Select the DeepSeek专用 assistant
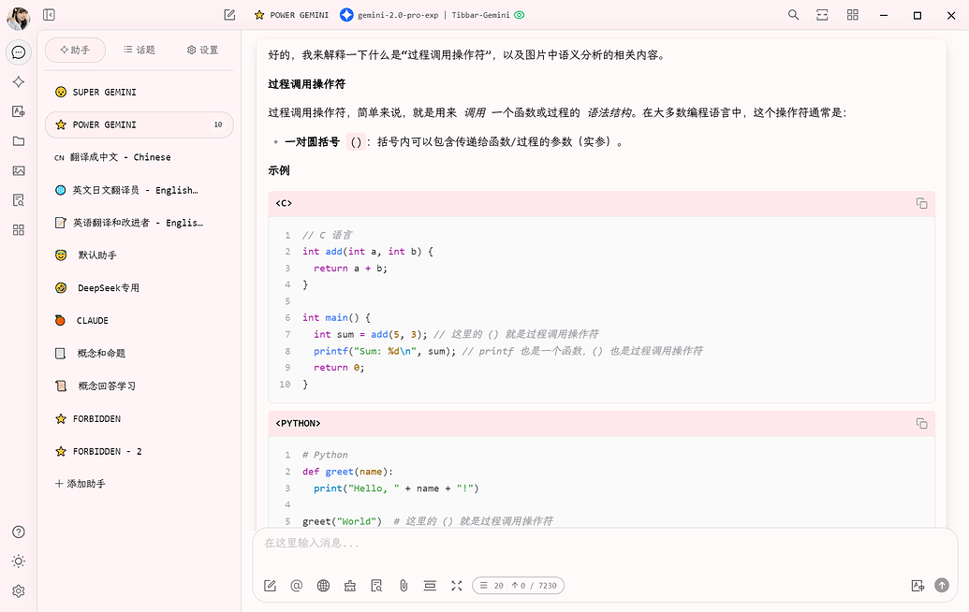The width and height of the screenshot is (969, 612). (139, 288)
